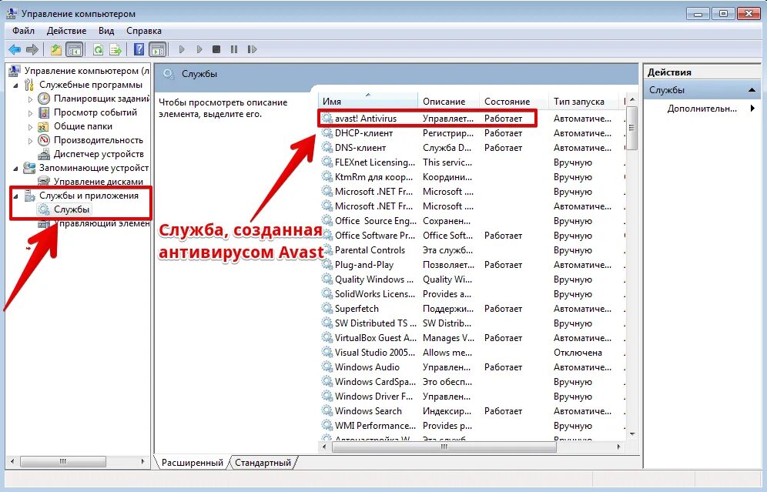Open the Файл menu
767x492 pixels.
point(23,31)
